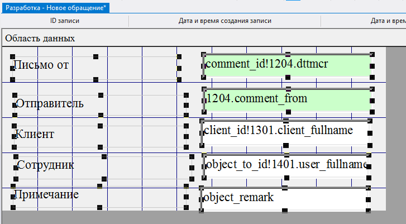Click the ID записи column header
The width and height of the screenshot is (406, 224).
pos(65,21)
